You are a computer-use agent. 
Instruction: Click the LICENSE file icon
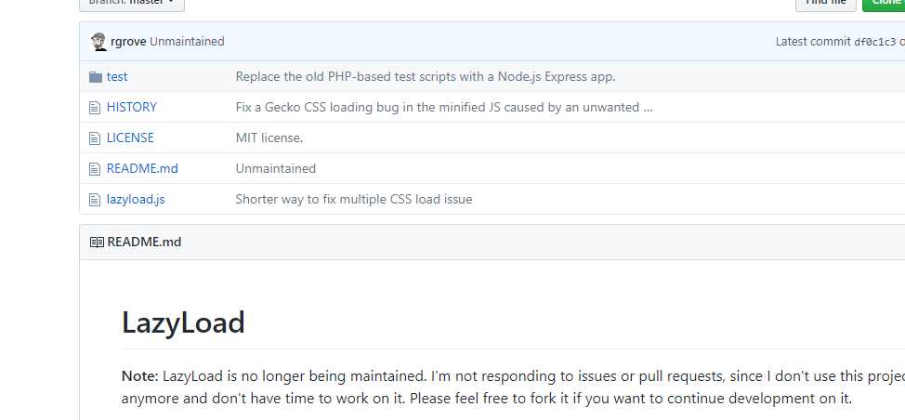click(x=95, y=138)
